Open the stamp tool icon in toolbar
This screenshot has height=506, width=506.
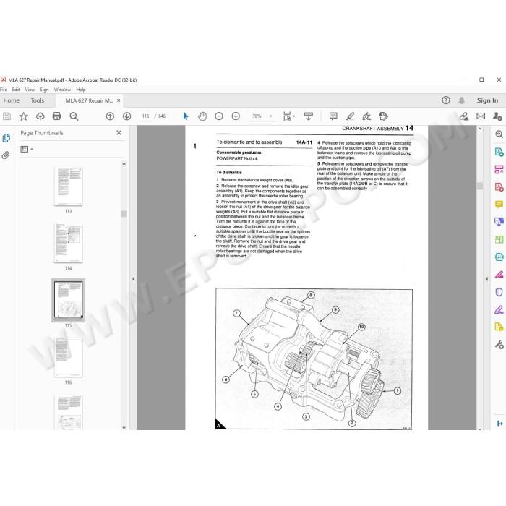tap(383, 116)
